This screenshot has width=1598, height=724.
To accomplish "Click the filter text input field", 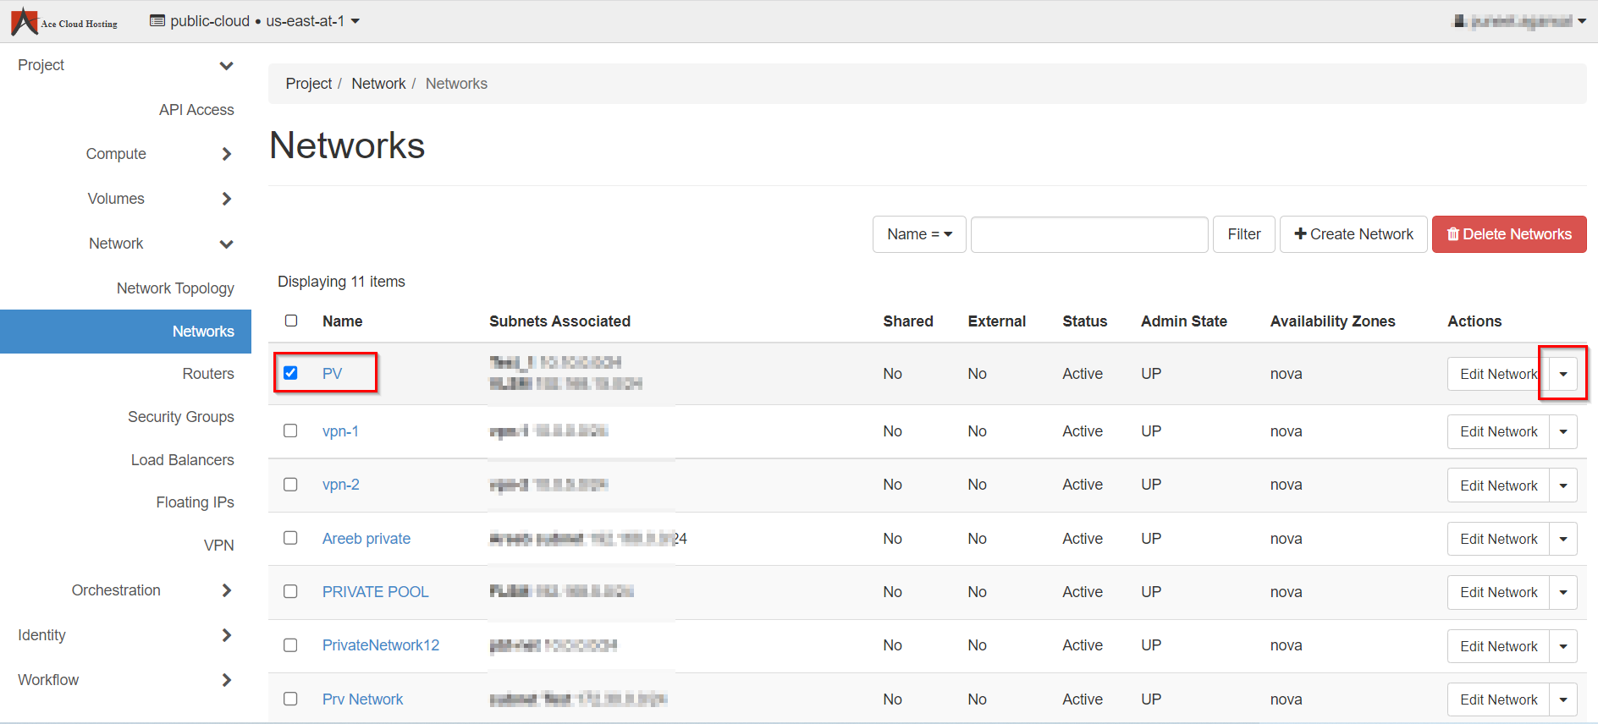I will pos(1088,234).
